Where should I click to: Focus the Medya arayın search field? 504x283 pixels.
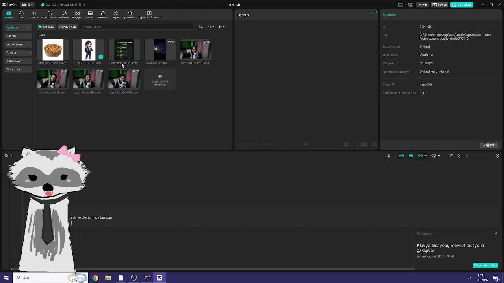[136, 27]
